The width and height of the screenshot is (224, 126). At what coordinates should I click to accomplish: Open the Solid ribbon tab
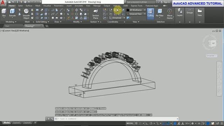[x=20, y=6]
